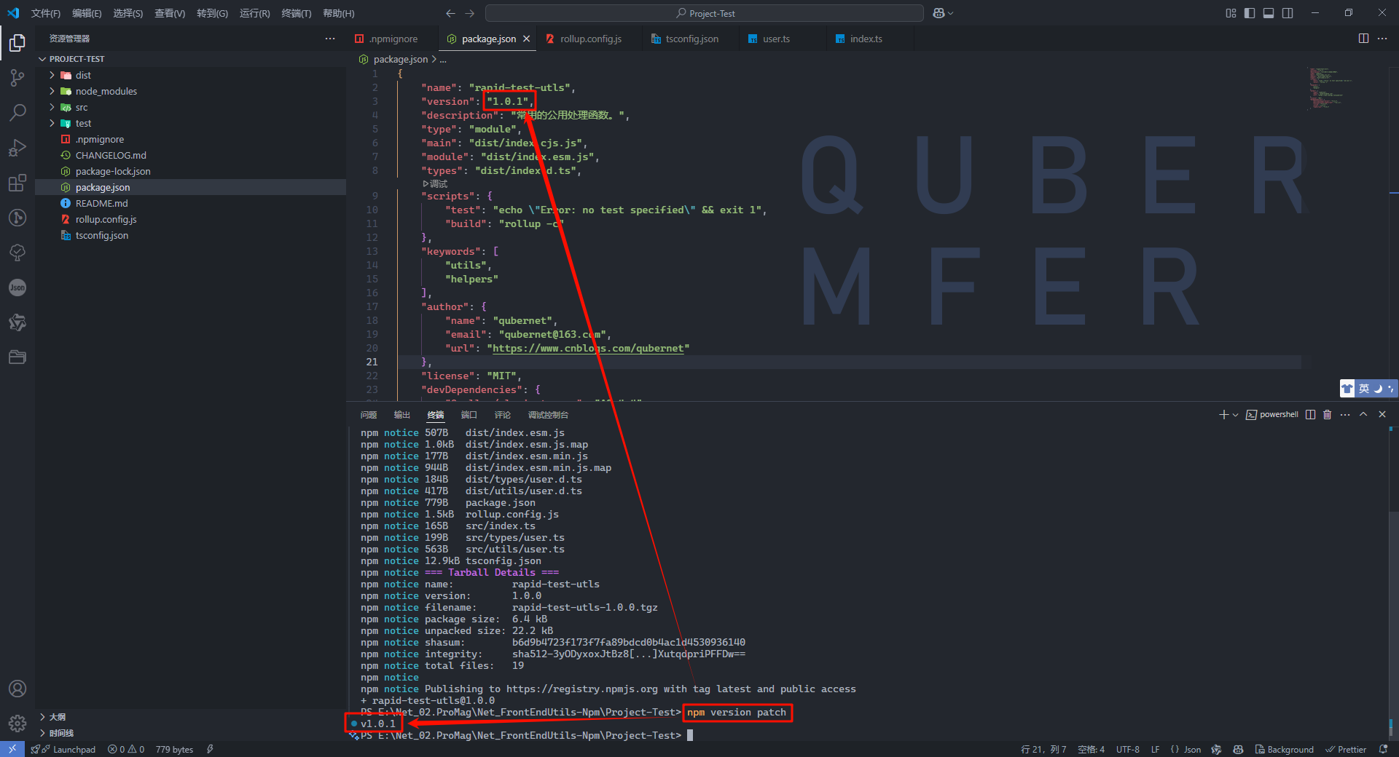Click the Manage gear icon
Image resolution: width=1399 pixels, height=757 pixels.
[17, 724]
